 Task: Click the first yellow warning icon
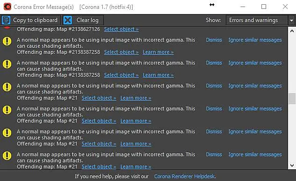coord(7,41)
